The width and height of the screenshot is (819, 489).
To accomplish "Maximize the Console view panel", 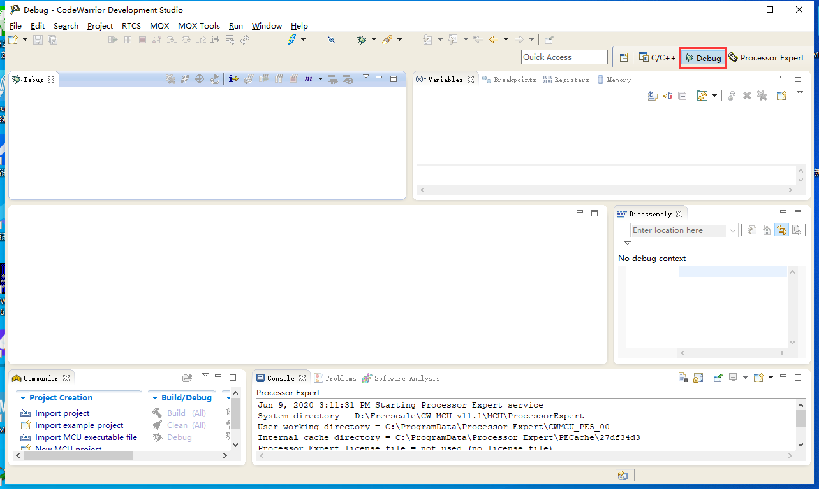I will click(x=798, y=378).
